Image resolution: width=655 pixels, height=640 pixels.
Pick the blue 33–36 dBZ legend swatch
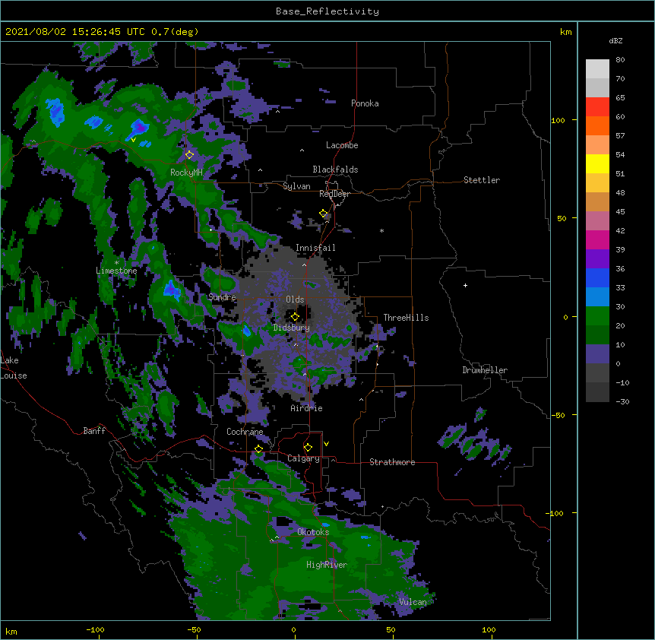pos(597,277)
